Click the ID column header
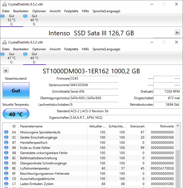This screenshot has height=188, width=183. tap(14, 126)
